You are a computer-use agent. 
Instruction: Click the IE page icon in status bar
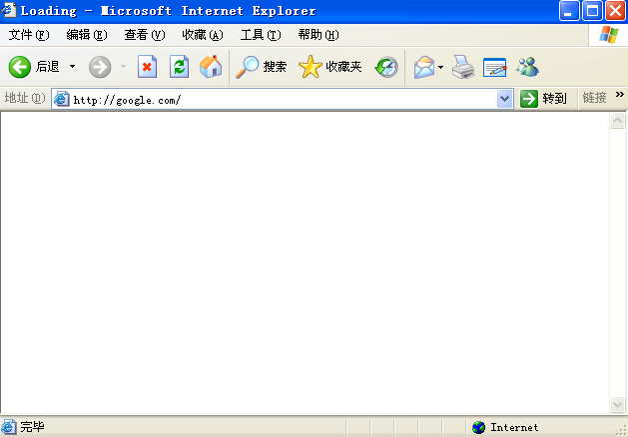click(9, 427)
